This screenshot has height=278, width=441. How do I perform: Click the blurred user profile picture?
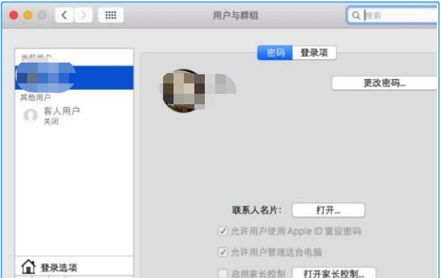183,91
